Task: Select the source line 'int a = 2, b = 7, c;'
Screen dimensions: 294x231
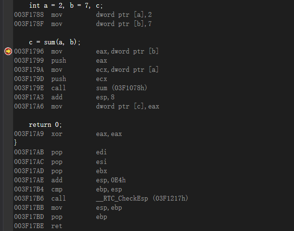Action: (66, 5)
